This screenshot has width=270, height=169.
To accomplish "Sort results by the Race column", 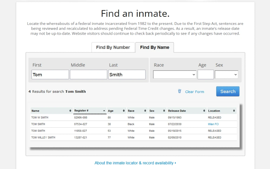I will point(137,111).
